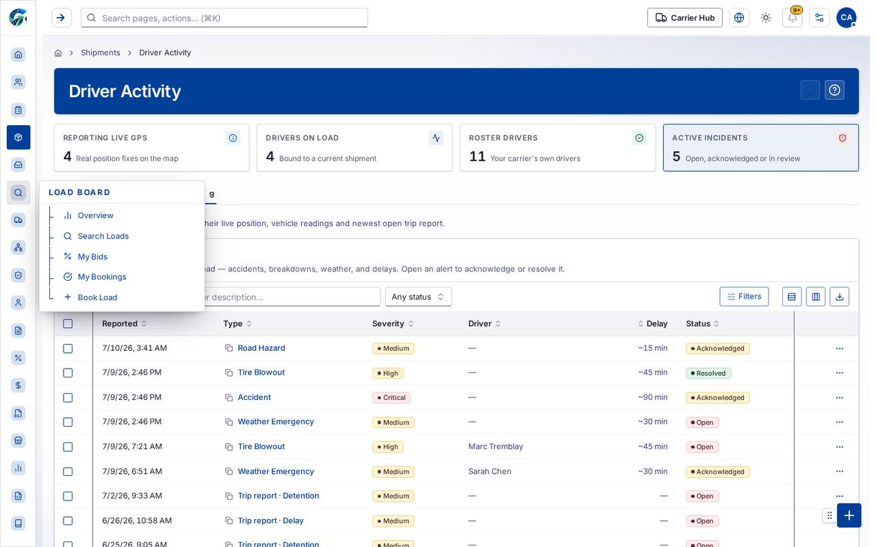The height and width of the screenshot is (547, 876).
Task: Open the notifications bell icon
Action: pos(793,18)
